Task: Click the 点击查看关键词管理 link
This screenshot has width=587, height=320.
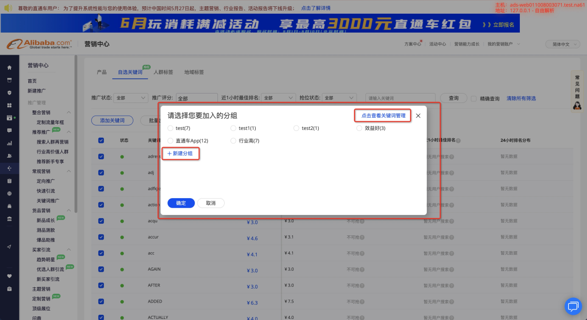Action: pos(383,116)
